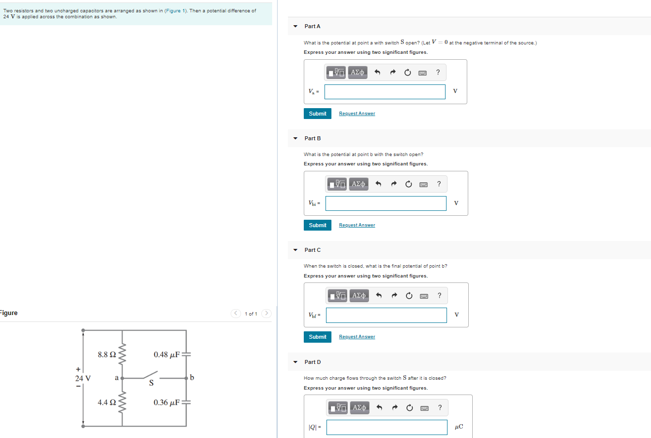Click the keyboard icon in Part D
The image size is (651, 438).
click(x=424, y=407)
